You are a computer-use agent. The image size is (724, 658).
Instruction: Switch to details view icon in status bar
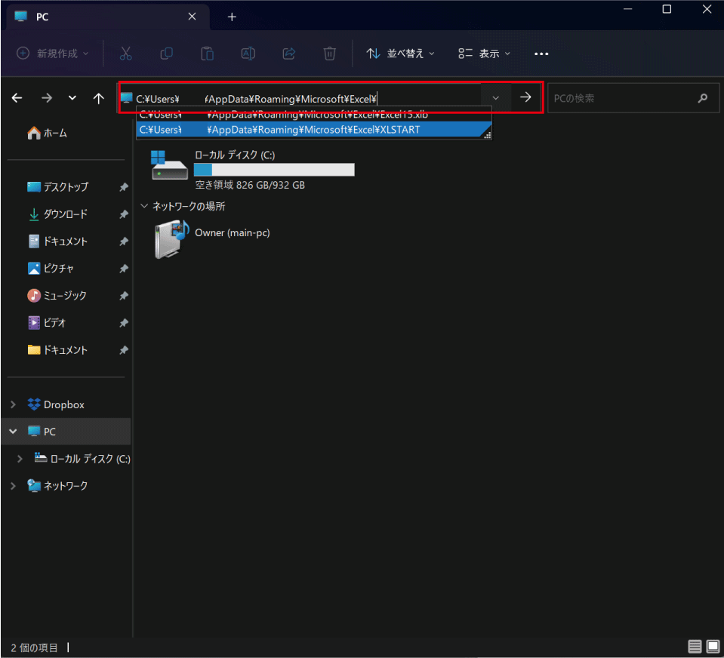click(x=695, y=647)
